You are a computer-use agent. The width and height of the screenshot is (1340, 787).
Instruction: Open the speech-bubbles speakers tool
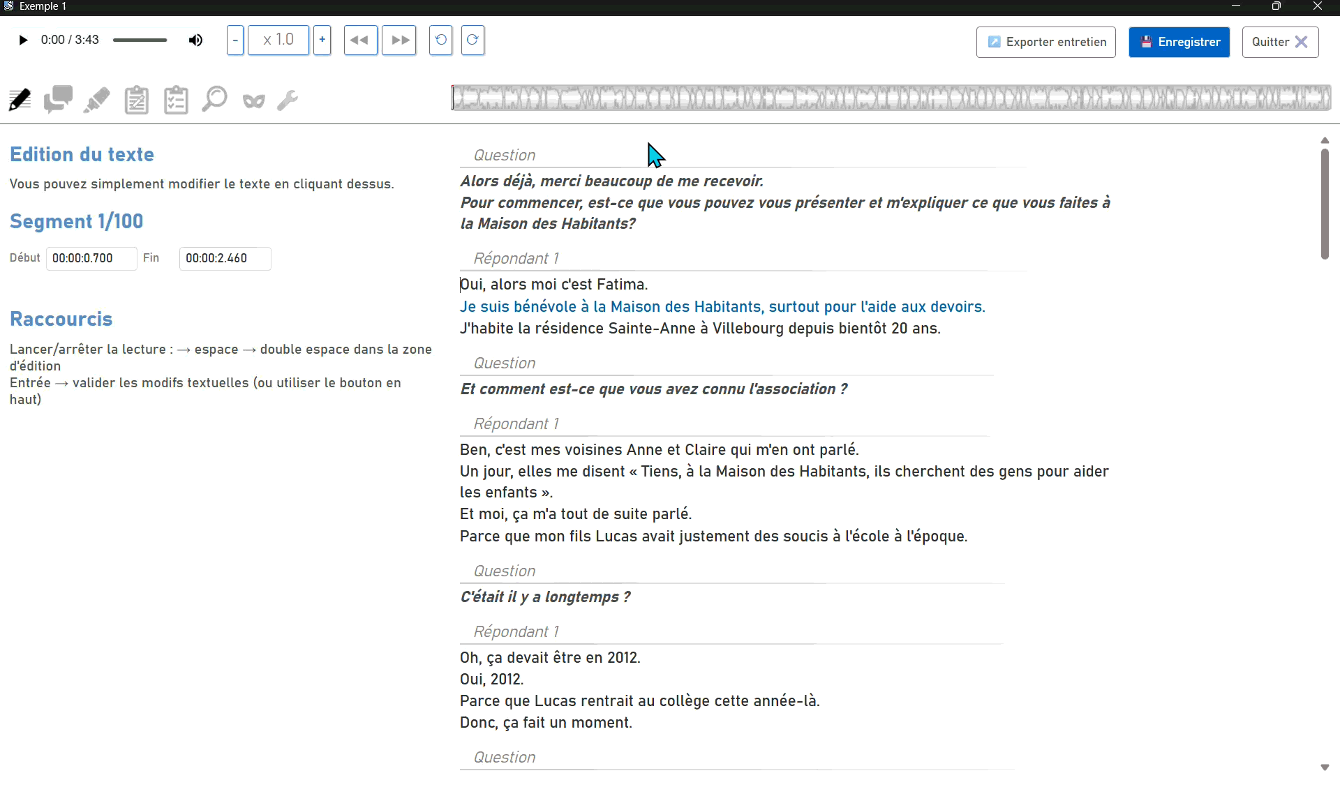coord(58,100)
